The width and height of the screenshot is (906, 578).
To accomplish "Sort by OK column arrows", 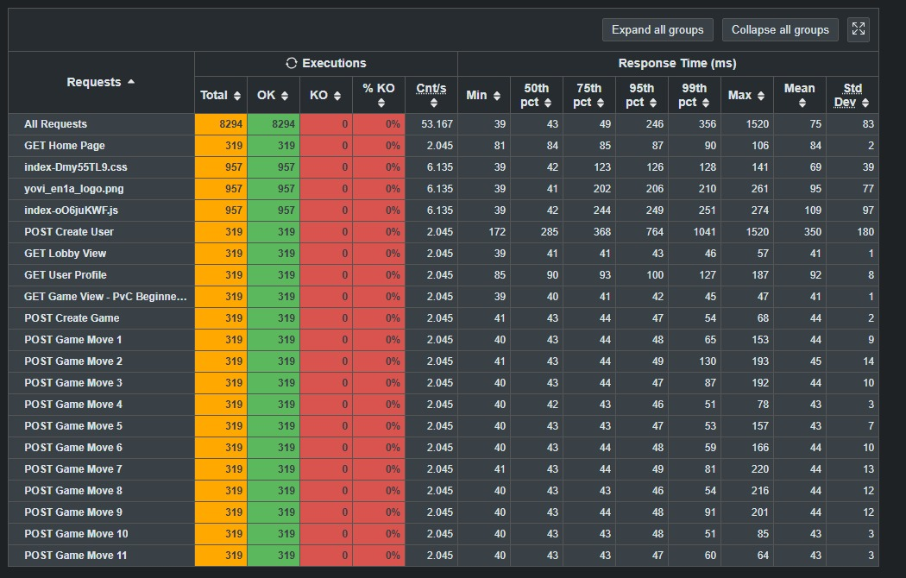I will point(285,96).
